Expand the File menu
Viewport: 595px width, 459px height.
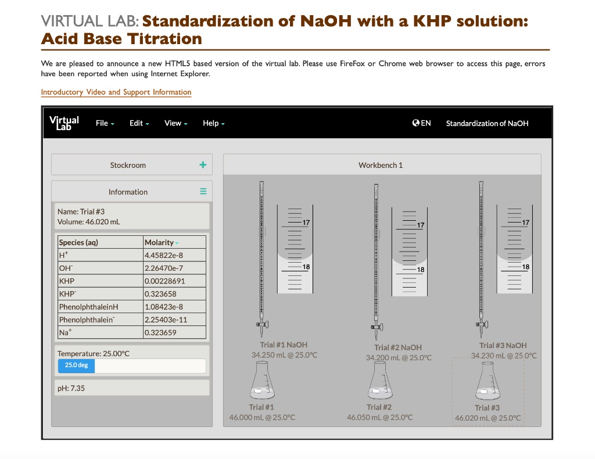click(105, 123)
